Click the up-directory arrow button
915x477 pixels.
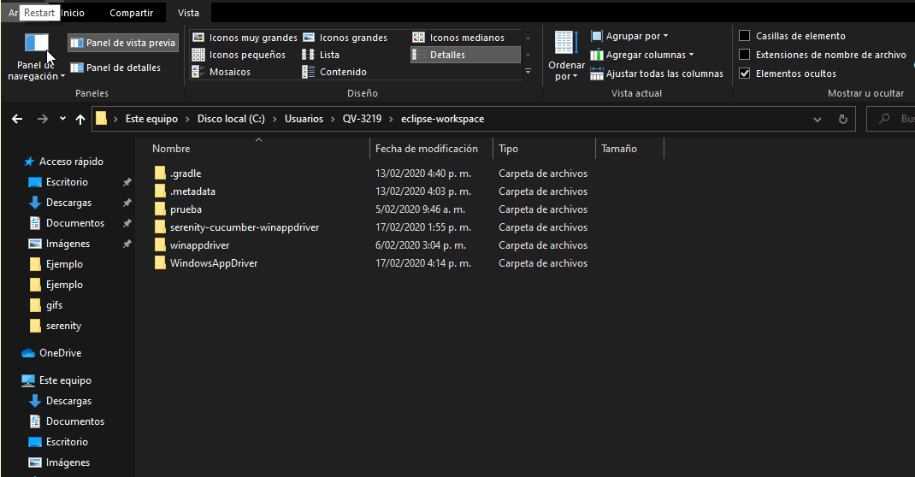[80, 119]
